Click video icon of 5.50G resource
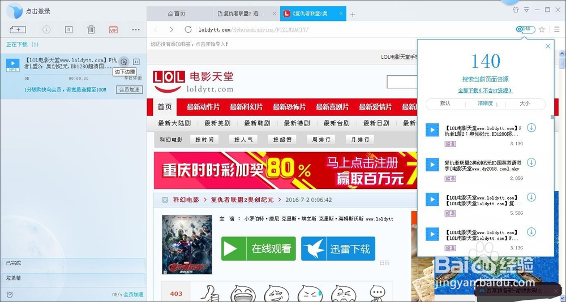Screen dimensions: 566x302 tap(432, 200)
